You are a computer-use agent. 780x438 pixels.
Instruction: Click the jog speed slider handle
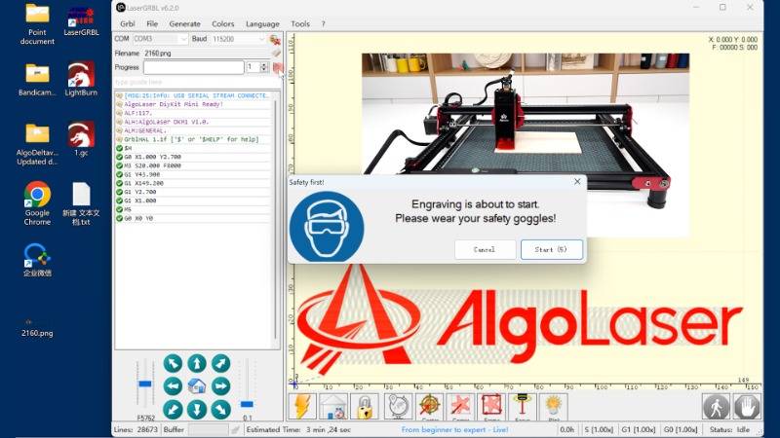pyautogui.click(x=144, y=383)
